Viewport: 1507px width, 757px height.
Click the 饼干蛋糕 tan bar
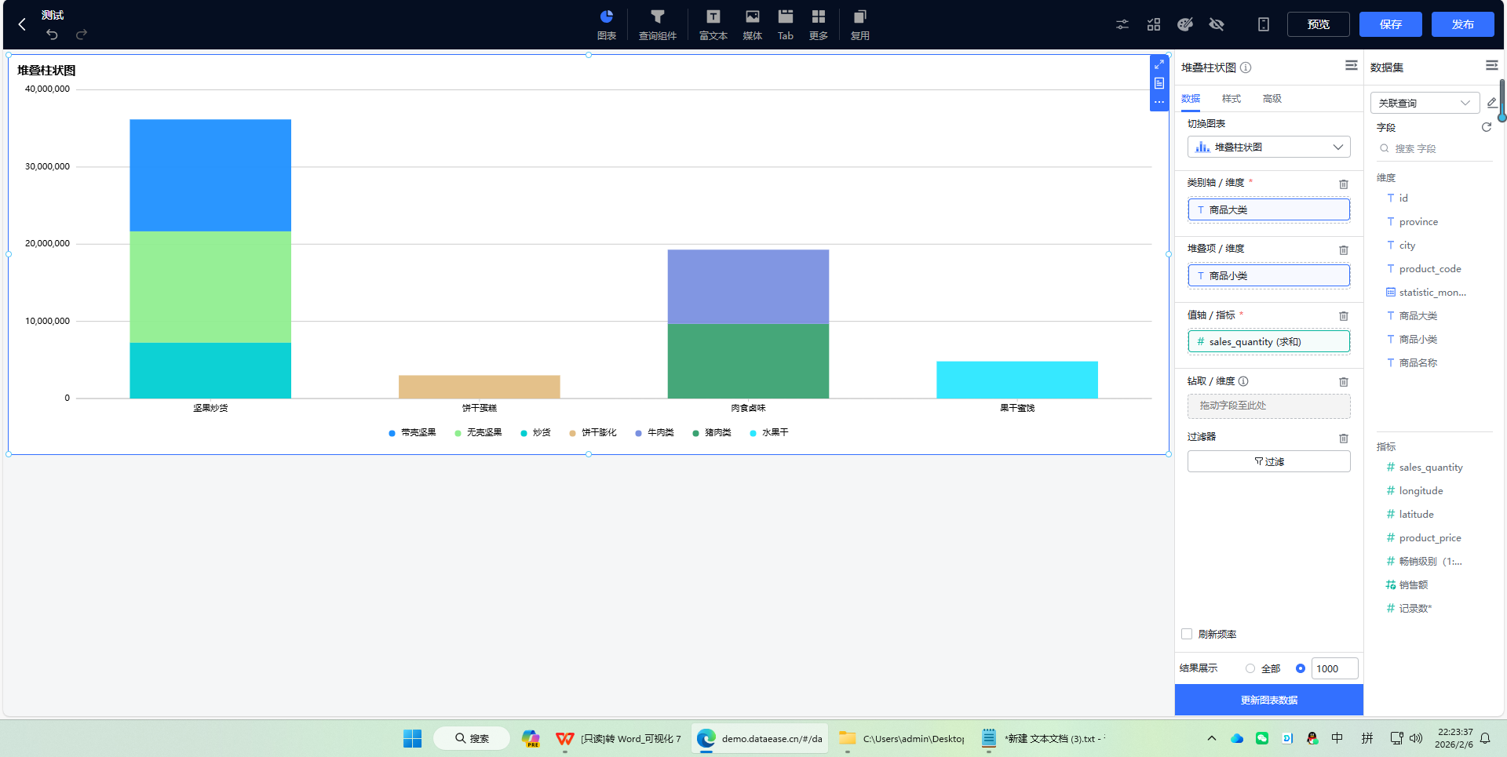pyautogui.click(x=479, y=387)
